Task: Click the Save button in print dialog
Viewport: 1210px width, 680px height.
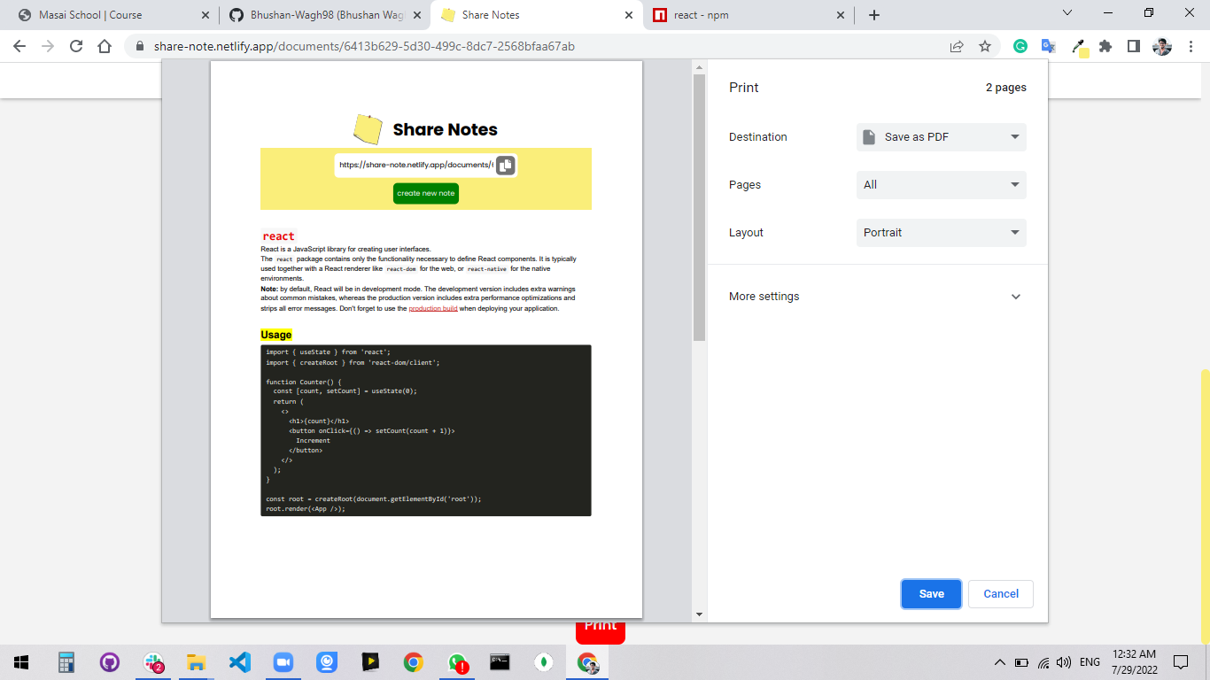Action: click(x=931, y=594)
